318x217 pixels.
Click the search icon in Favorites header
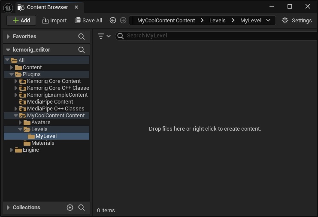click(82, 37)
